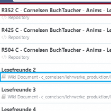
Task: Select the Lesefreunde 2 result title
Action: 19,70
